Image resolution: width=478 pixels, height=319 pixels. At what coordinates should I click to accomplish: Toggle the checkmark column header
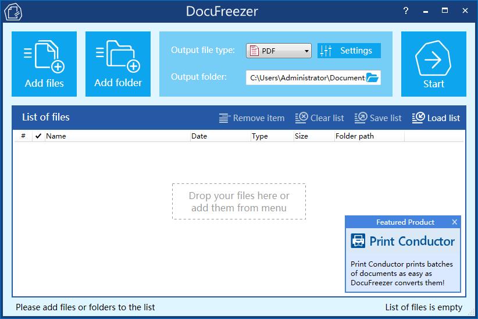pos(38,136)
